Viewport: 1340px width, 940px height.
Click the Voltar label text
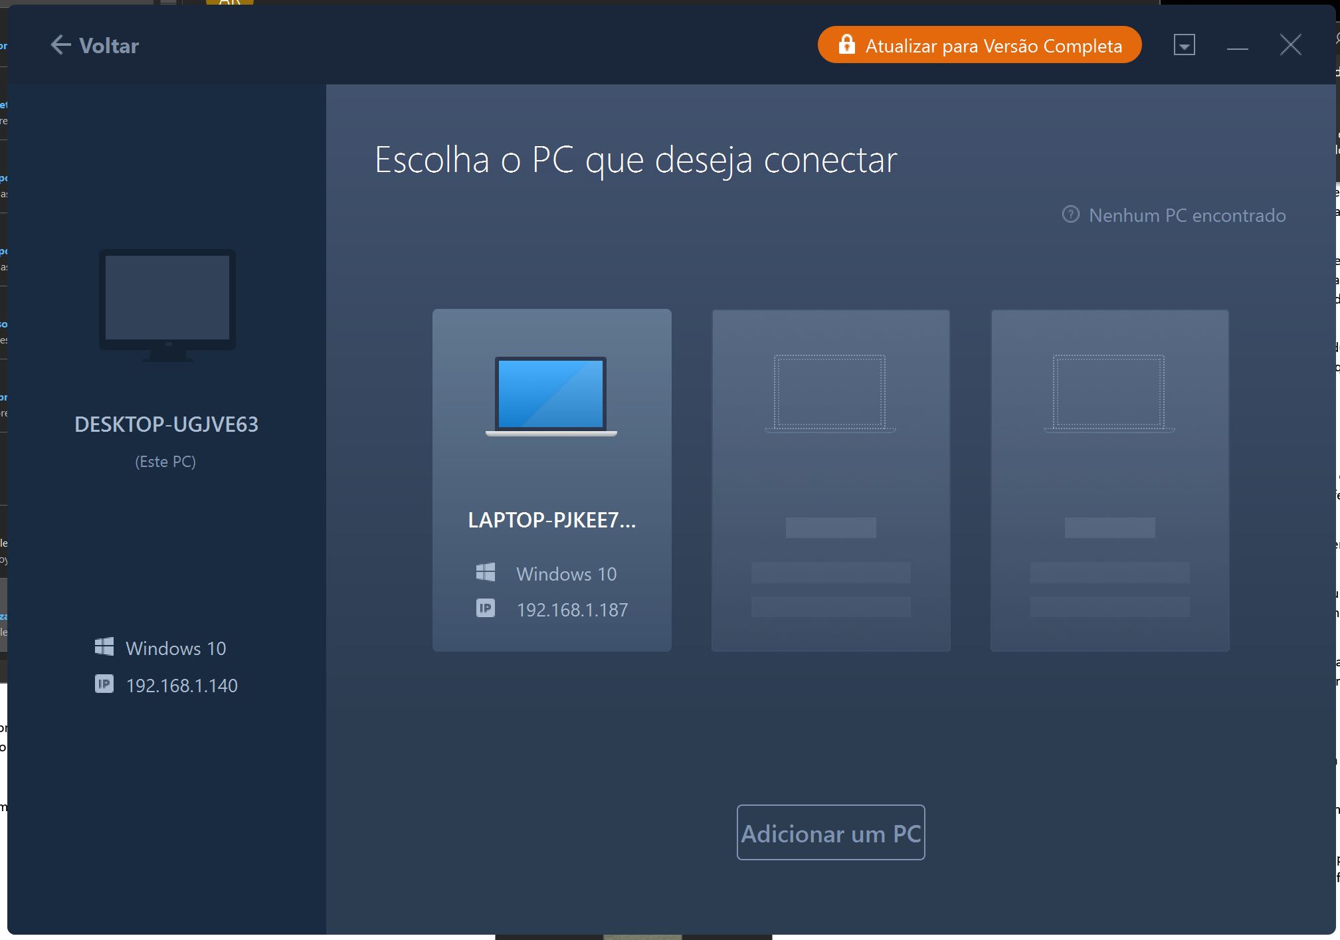(109, 46)
